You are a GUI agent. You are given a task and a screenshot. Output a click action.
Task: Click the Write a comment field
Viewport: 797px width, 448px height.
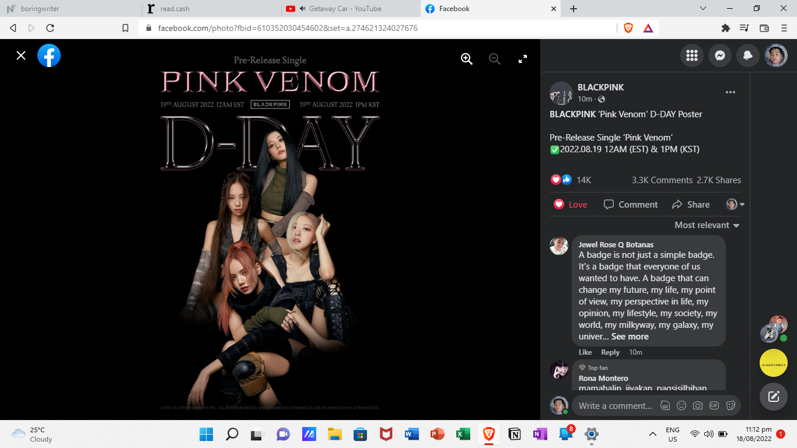[x=615, y=405]
